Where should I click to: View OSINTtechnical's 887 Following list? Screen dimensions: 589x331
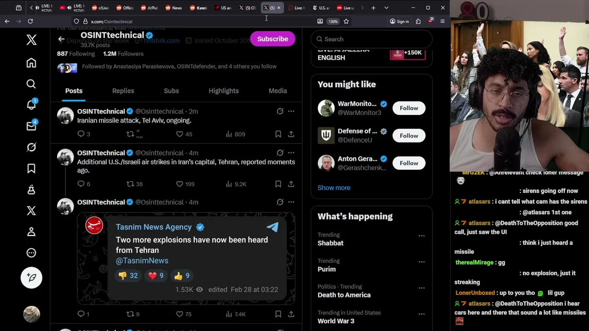coord(75,54)
